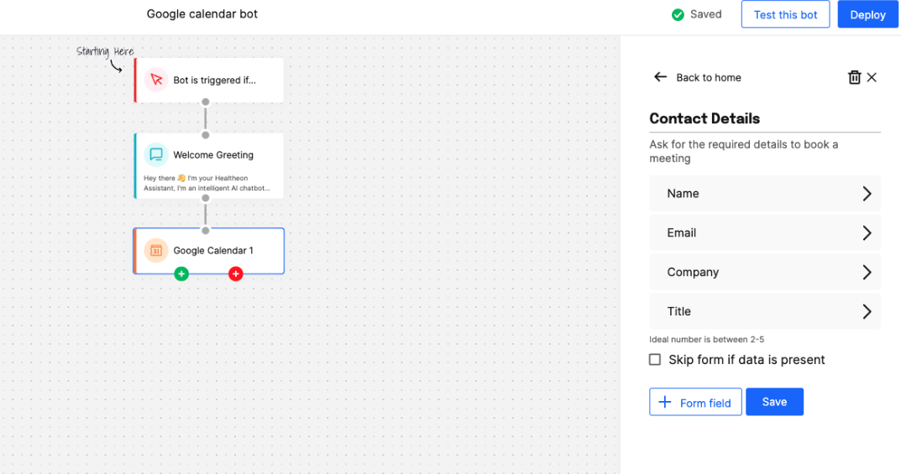901x474 pixels.
Task: Go back via Back to home link
Action: (709, 77)
